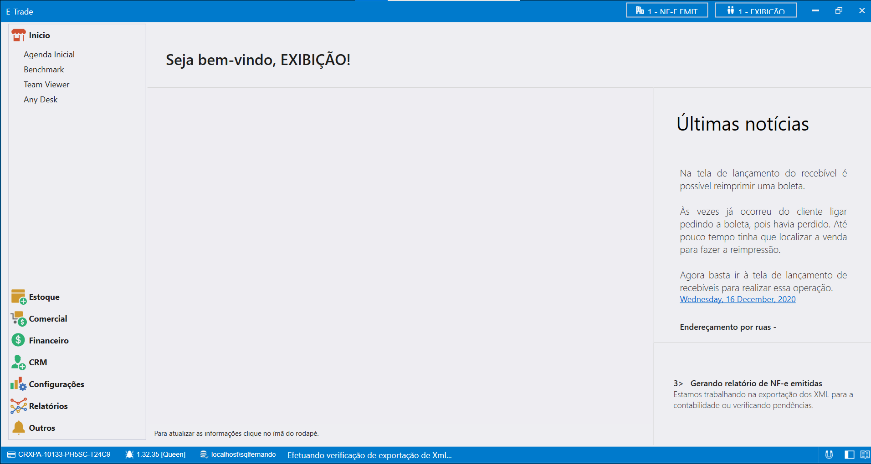Click the Configurações chart gear icon
The image size is (871, 464).
pyautogui.click(x=18, y=384)
